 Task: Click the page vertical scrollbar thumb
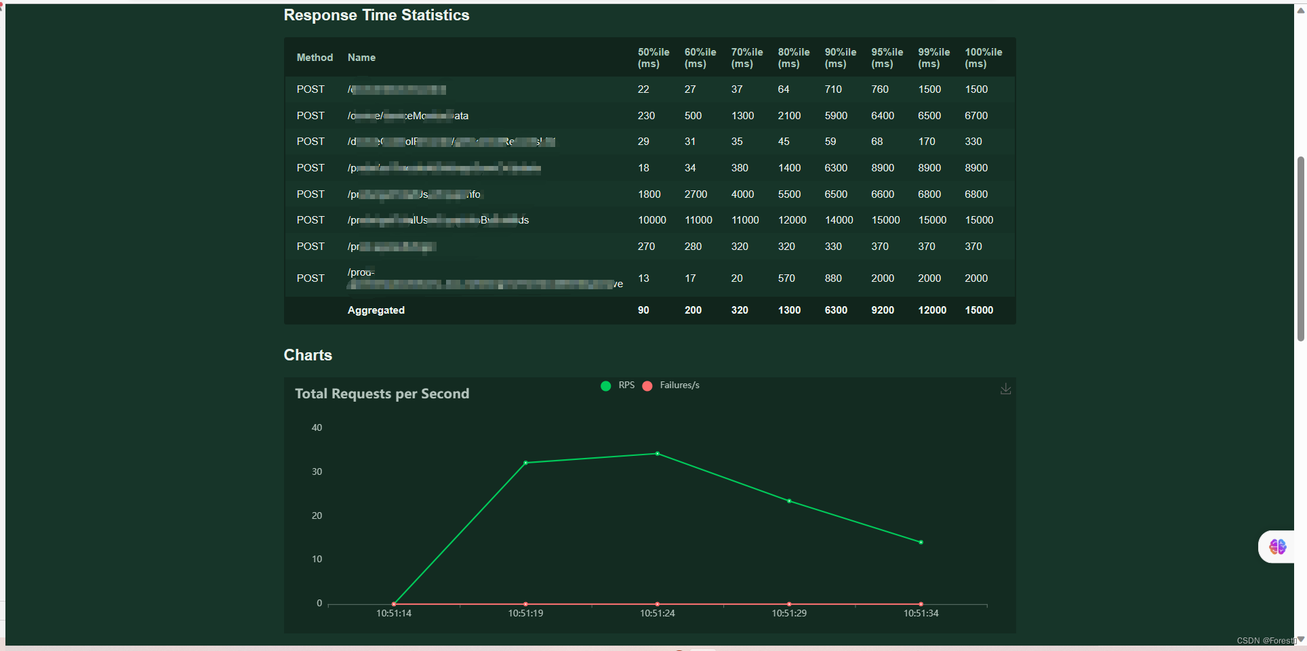[1300, 249]
